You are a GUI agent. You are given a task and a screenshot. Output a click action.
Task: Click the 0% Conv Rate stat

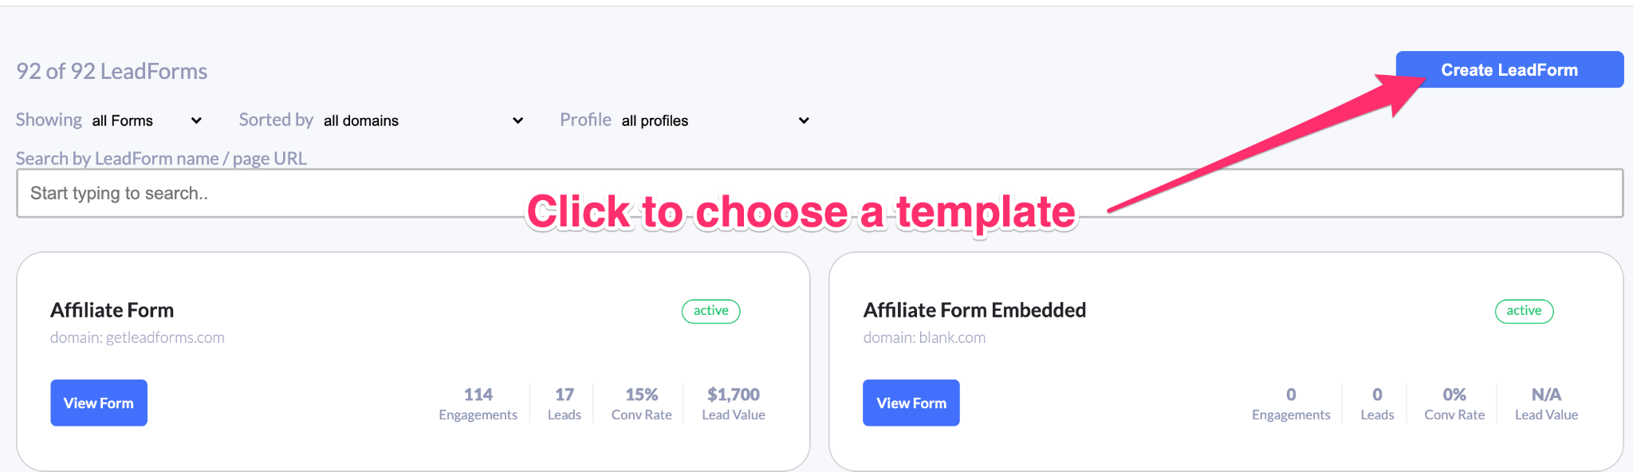[1454, 403]
